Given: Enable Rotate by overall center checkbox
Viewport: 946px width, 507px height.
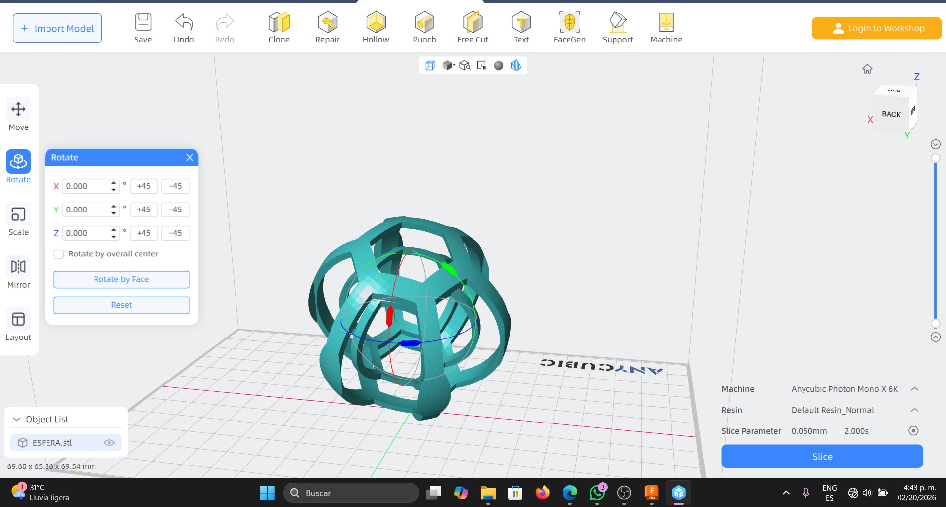Looking at the screenshot, I should coord(59,254).
